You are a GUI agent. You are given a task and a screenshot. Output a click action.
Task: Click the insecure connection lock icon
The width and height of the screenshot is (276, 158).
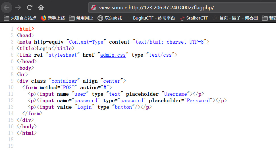94,8
